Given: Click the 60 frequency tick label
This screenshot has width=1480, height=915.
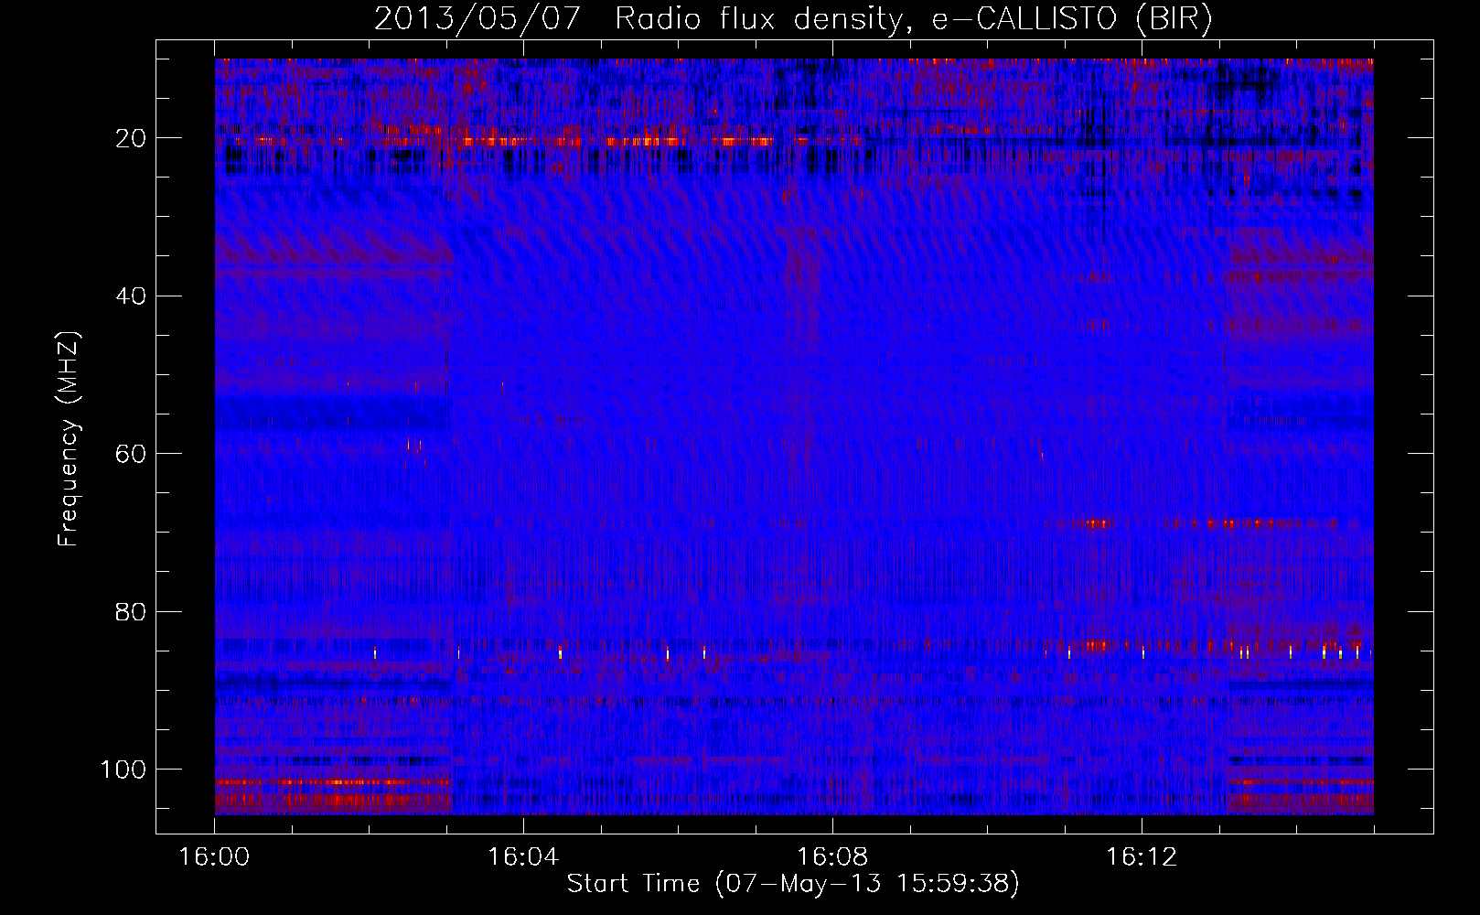Looking at the screenshot, I should [x=132, y=455].
